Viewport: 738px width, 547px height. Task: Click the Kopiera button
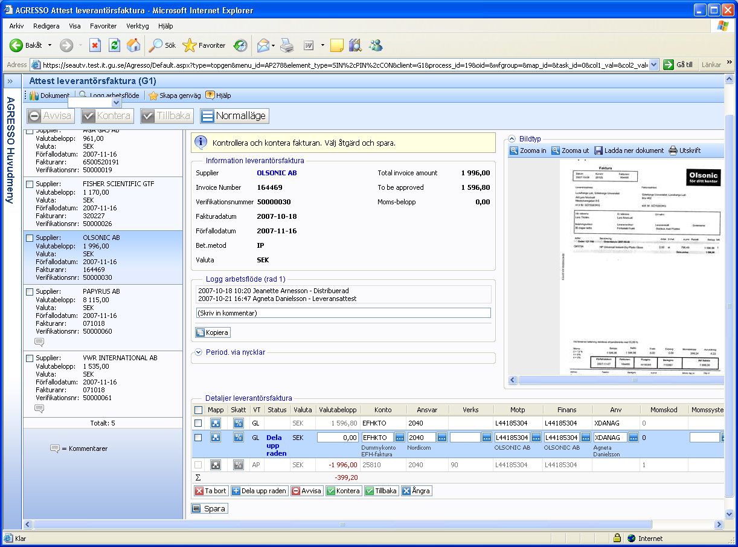click(213, 333)
